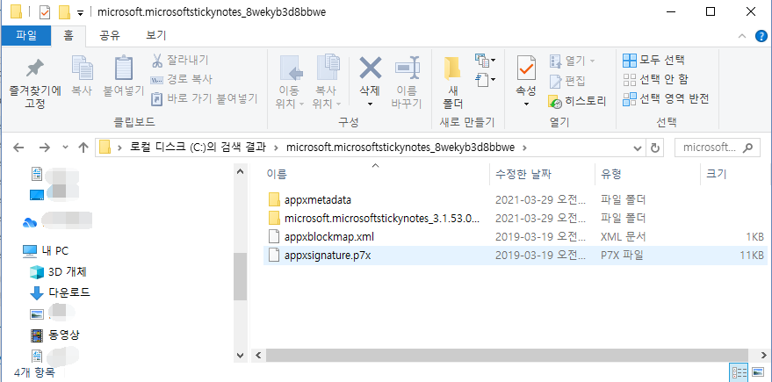
Task: Click the Paste clipboard icon
Action: point(123,68)
